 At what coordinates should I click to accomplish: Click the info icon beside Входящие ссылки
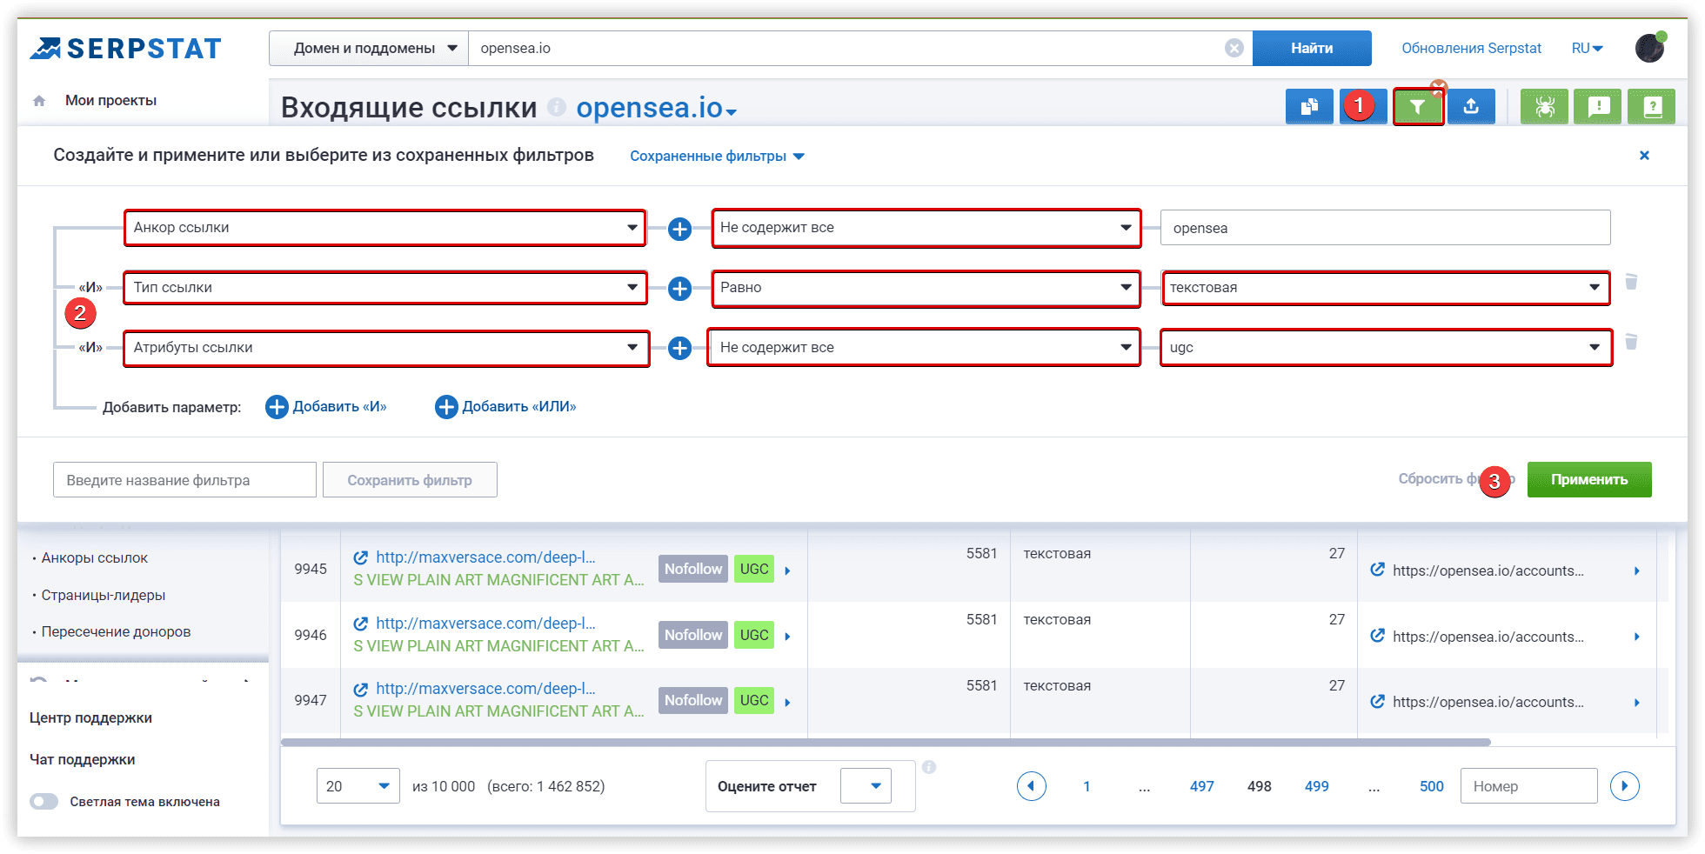[x=557, y=107]
